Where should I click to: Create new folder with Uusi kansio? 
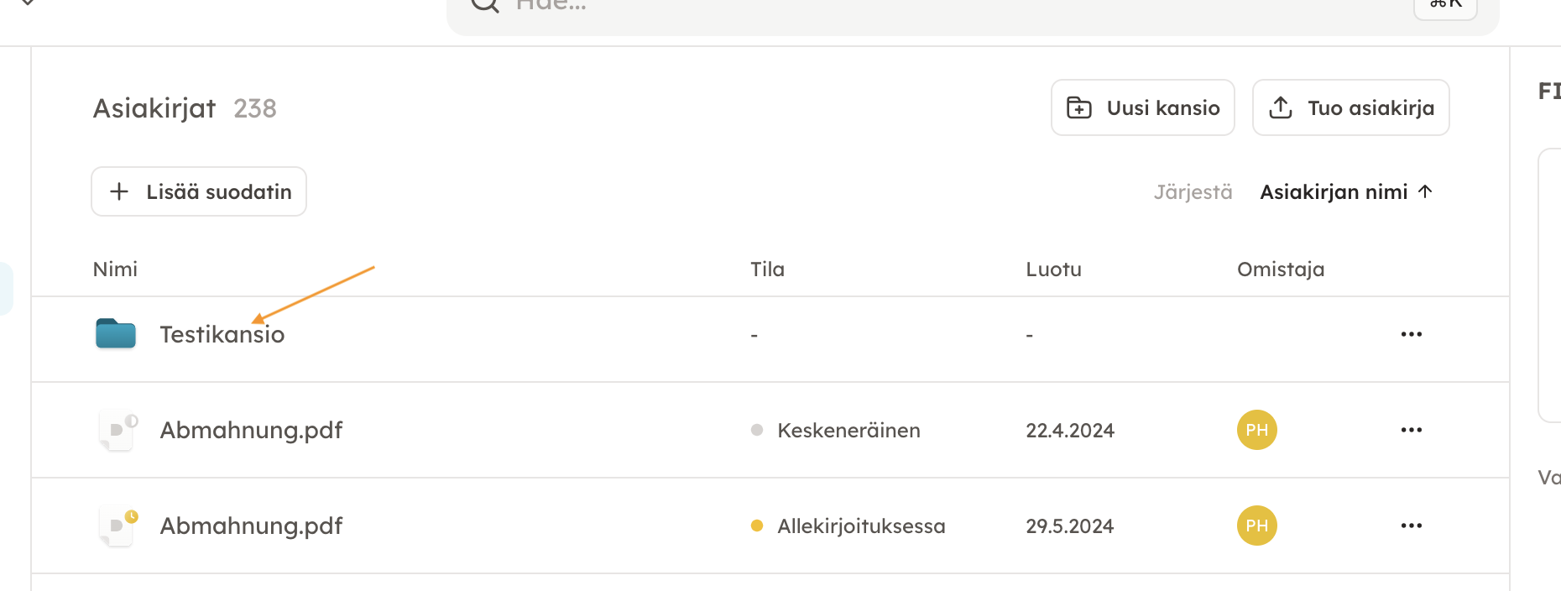(x=1142, y=107)
